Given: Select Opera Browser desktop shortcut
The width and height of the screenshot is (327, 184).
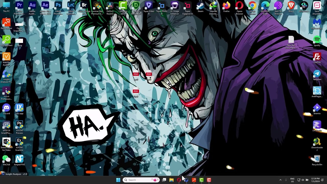Looking at the screenshot, I should coord(239,8).
